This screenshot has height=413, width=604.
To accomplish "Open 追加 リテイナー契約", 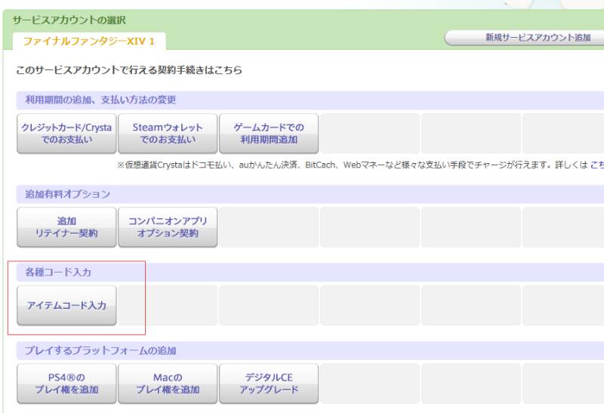I will [66, 227].
